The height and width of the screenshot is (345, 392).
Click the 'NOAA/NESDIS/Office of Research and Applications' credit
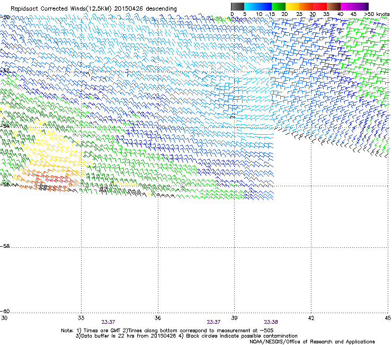pos(312,342)
